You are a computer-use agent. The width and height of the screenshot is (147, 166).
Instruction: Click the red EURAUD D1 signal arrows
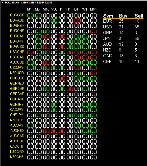[78, 20]
